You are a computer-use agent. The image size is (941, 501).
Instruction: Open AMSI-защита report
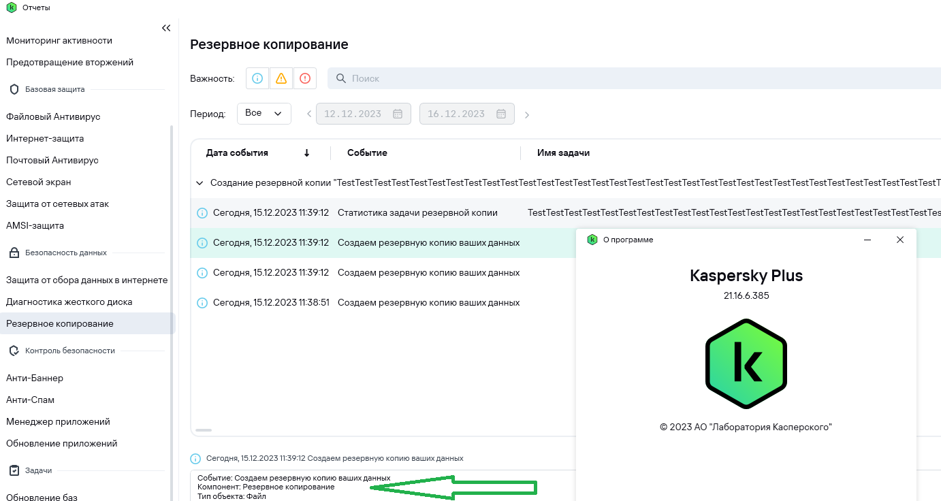35,225
